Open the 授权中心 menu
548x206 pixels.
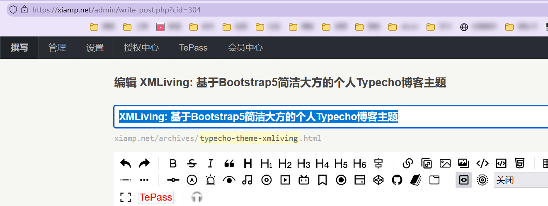[141, 48]
